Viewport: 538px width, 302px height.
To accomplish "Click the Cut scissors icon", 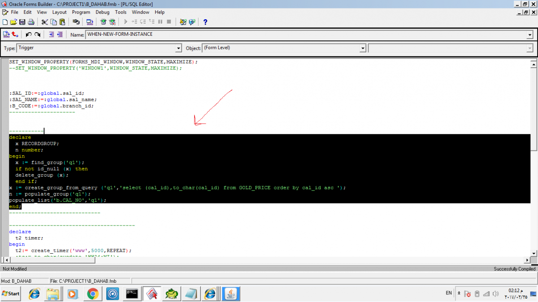I will pyautogui.click(x=44, y=22).
